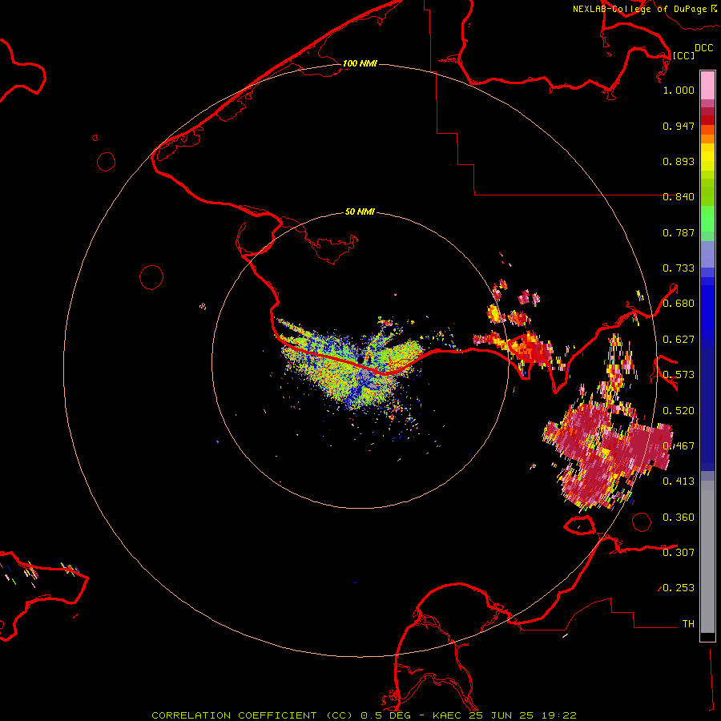
Task: Pick the orange color bar segment
Action: point(707,139)
